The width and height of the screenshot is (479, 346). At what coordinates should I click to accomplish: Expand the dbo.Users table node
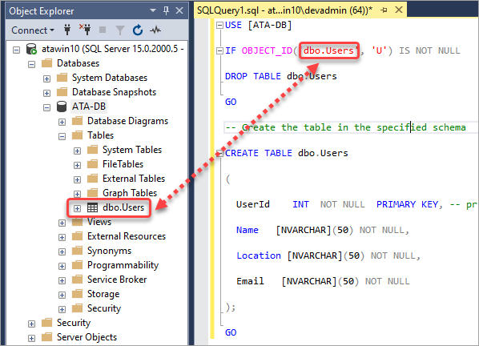(x=77, y=208)
